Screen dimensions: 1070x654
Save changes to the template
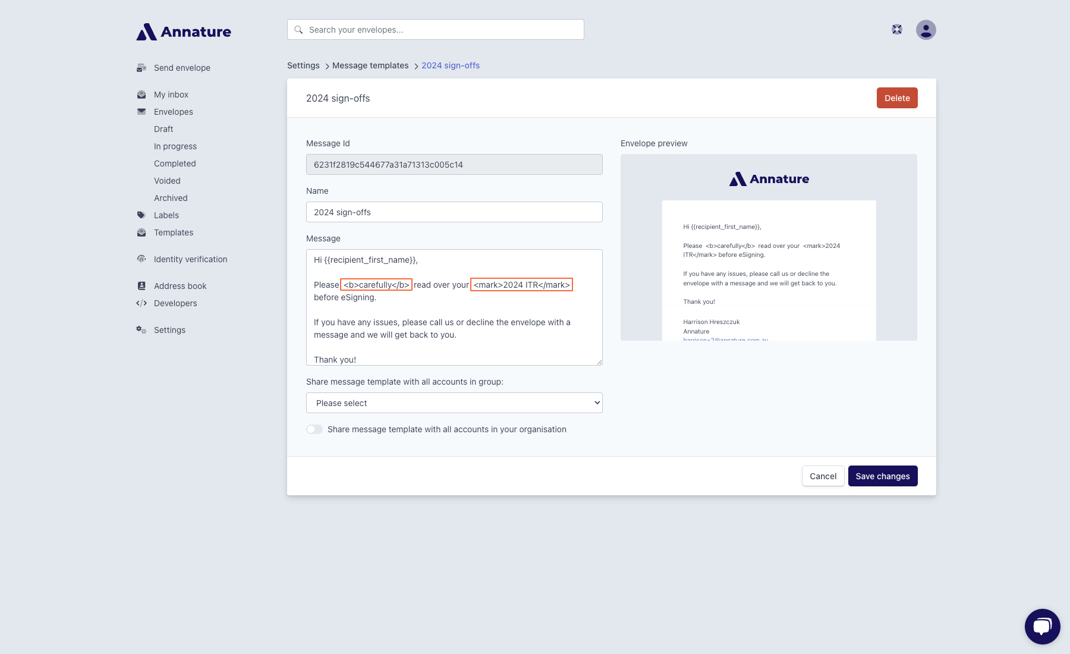click(882, 476)
